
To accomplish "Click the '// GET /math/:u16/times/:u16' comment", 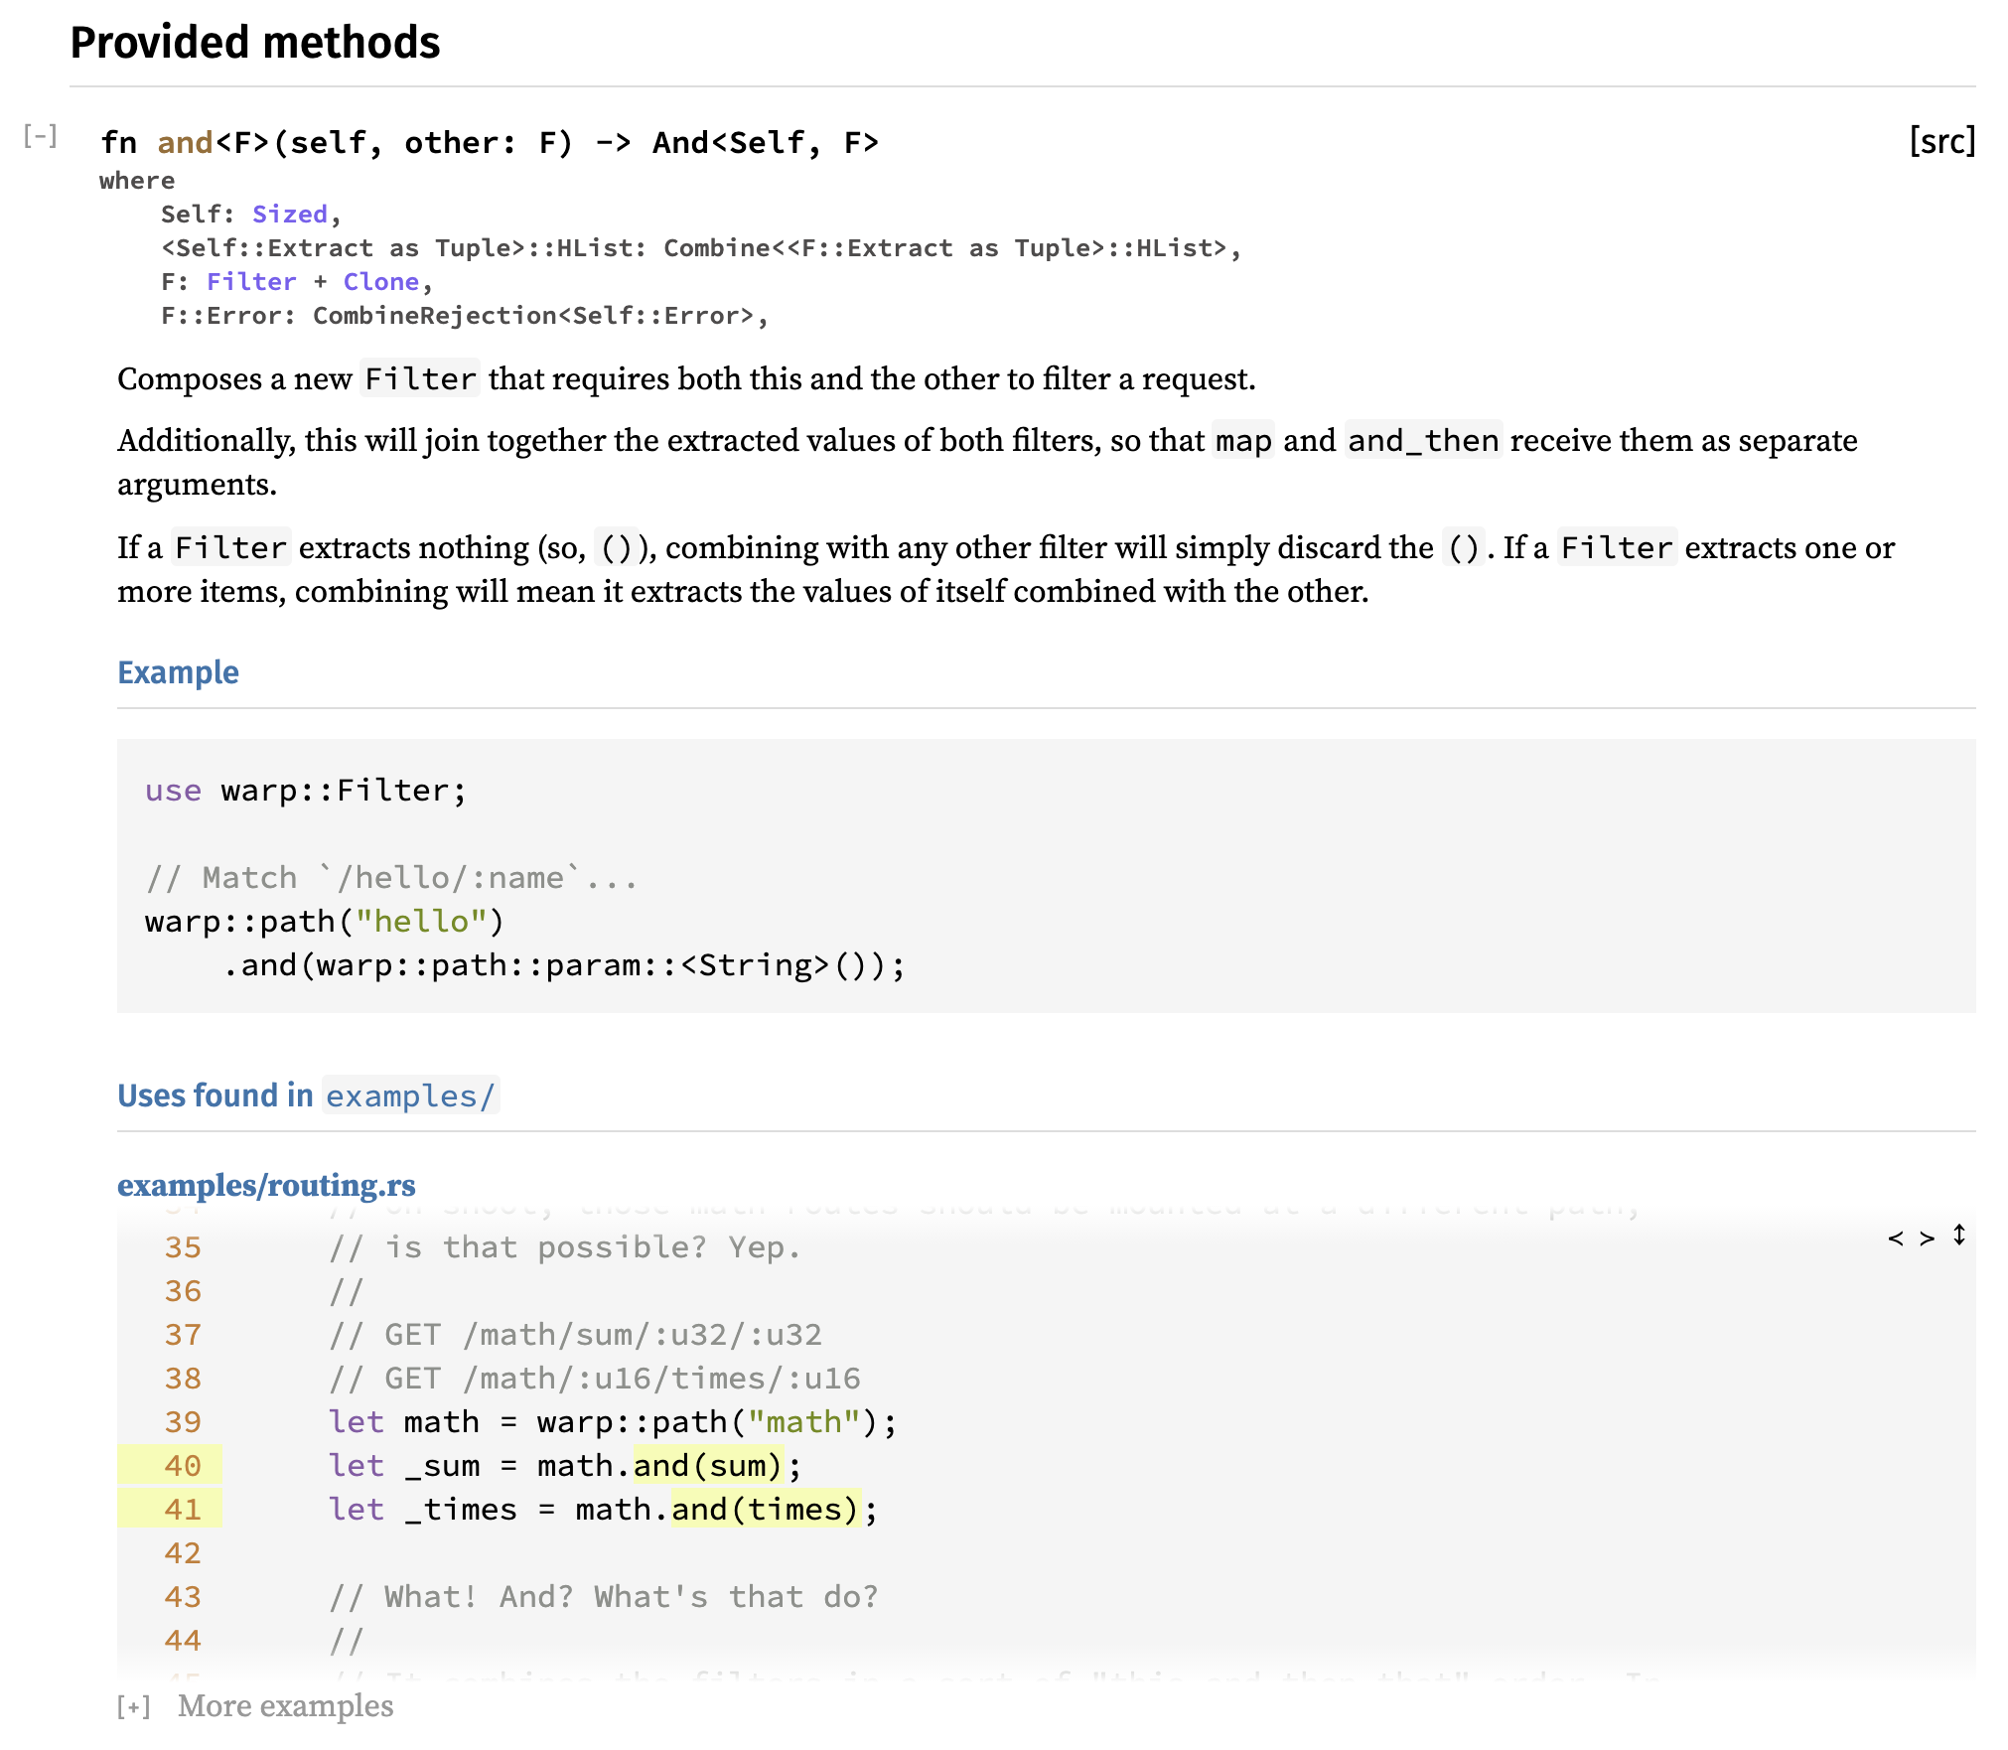I will pos(595,1379).
